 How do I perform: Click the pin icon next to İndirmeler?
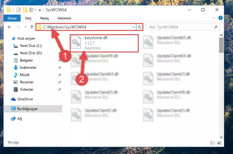click(x=60, y=68)
